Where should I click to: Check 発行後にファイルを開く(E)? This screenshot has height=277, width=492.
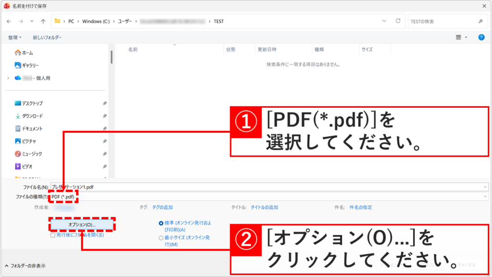52,234
